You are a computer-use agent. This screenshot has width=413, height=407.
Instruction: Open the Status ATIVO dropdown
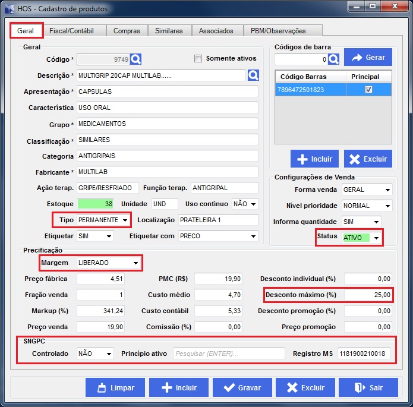click(376, 238)
